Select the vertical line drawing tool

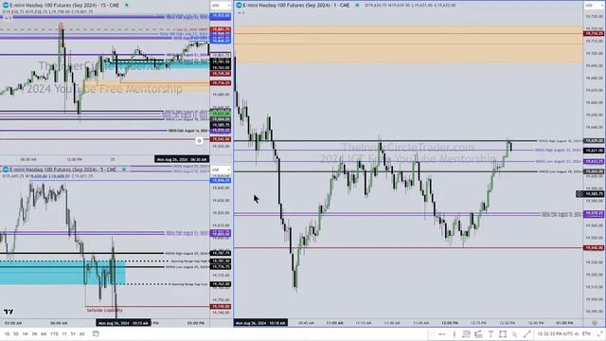tap(454, 334)
